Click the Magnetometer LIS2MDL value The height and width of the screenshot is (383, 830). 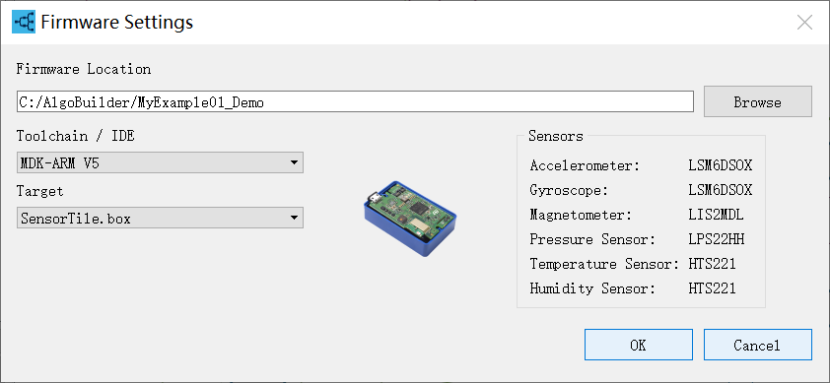[717, 215]
